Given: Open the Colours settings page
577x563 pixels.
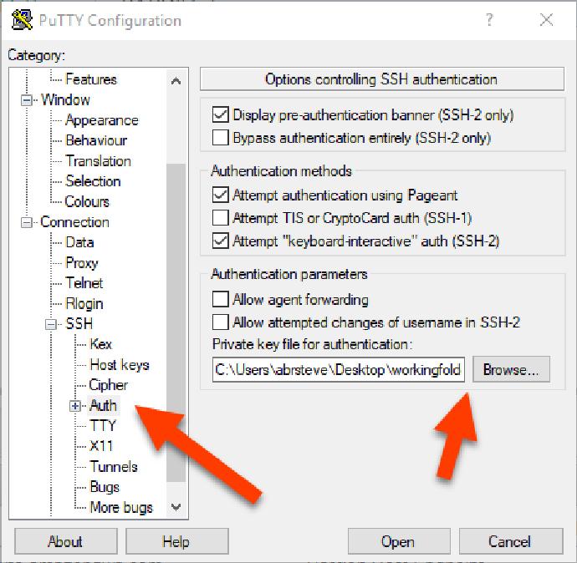Looking at the screenshot, I should 87,201.
